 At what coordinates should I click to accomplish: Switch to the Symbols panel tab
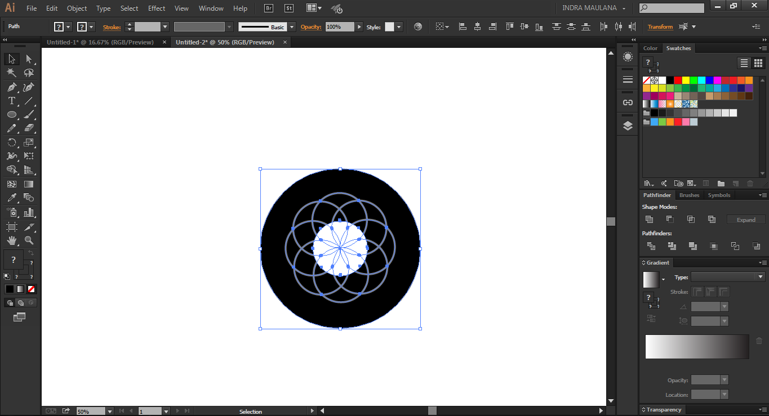point(719,195)
